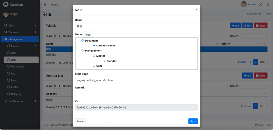This screenshot has height=130, width=273.
Task: Click Add button in Role List
Action: (x=235, y=26)
